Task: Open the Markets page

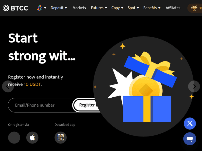Action: 79,8
